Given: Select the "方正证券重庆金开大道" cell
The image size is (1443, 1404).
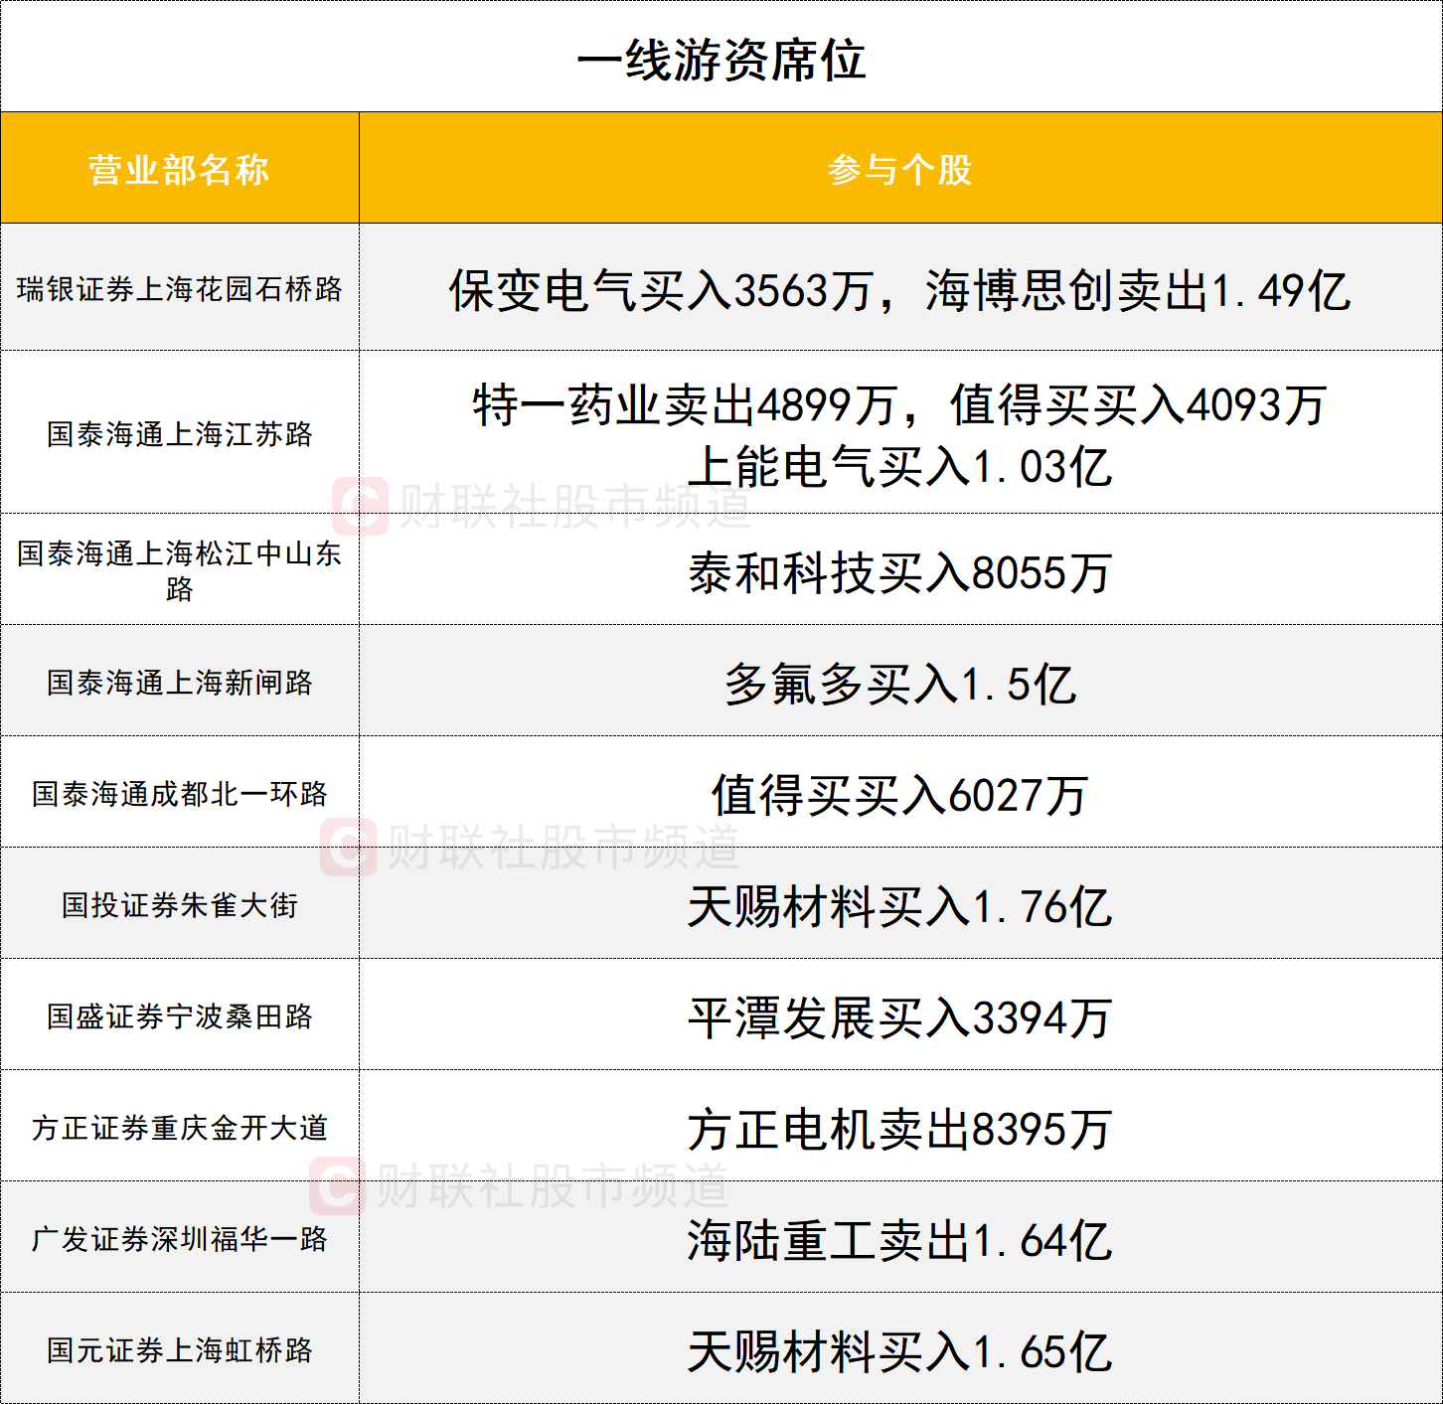Looking at the screenshot, I should 180,1126.
